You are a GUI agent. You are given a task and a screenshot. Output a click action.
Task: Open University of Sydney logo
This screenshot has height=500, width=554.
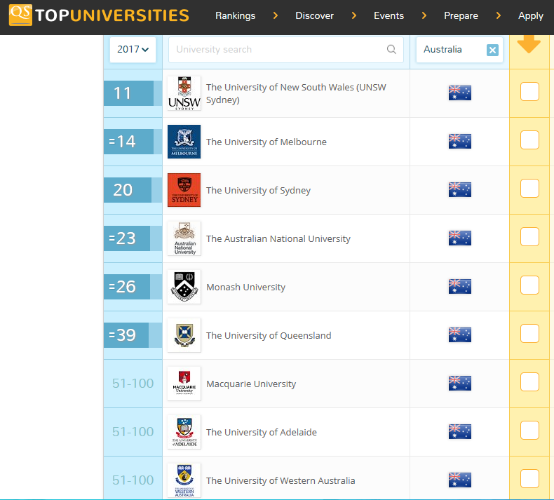(x=184, y=190)
